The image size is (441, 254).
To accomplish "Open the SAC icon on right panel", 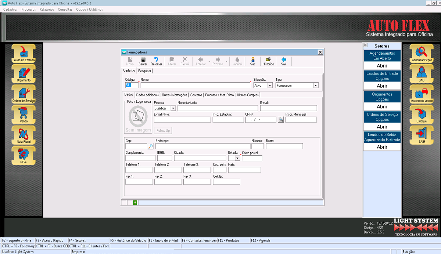I will (422, 74).
